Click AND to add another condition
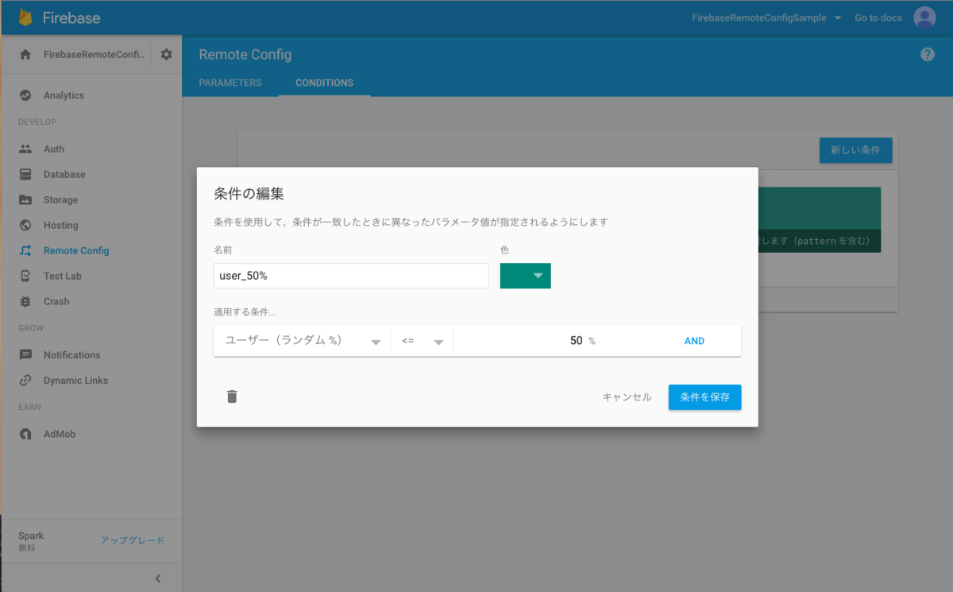The width and height of the screenshot is (953, 592). (x=694, y=341)
